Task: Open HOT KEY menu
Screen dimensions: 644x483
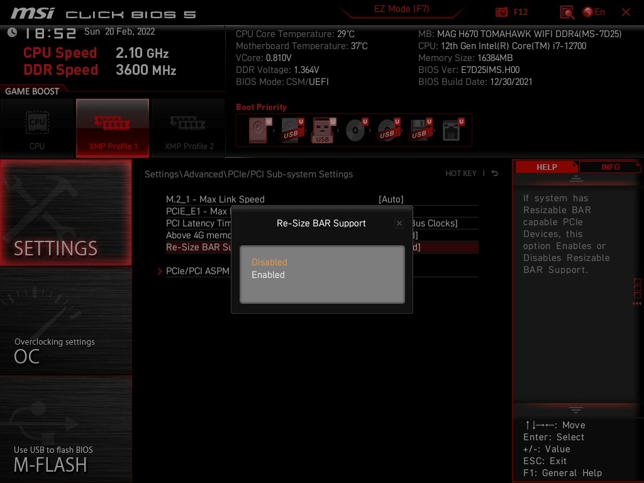Action: (461, 174)
